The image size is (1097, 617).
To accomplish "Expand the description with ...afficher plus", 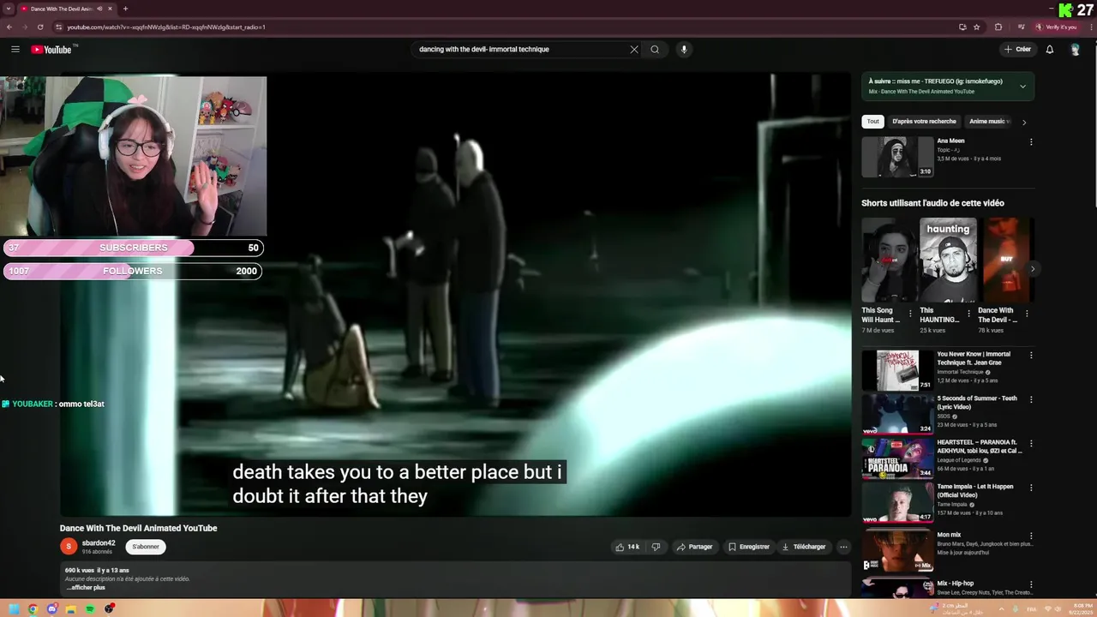I will (x=86, y=587).
